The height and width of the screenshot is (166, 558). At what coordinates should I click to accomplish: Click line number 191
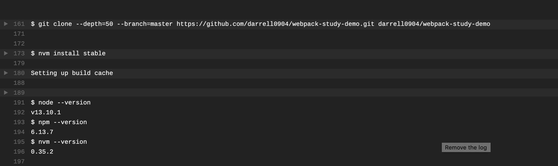click(x=19, y=103)
